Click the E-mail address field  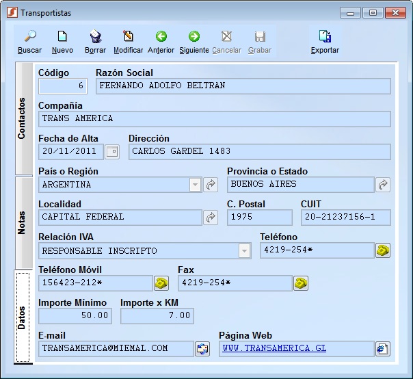pos(116,349)
